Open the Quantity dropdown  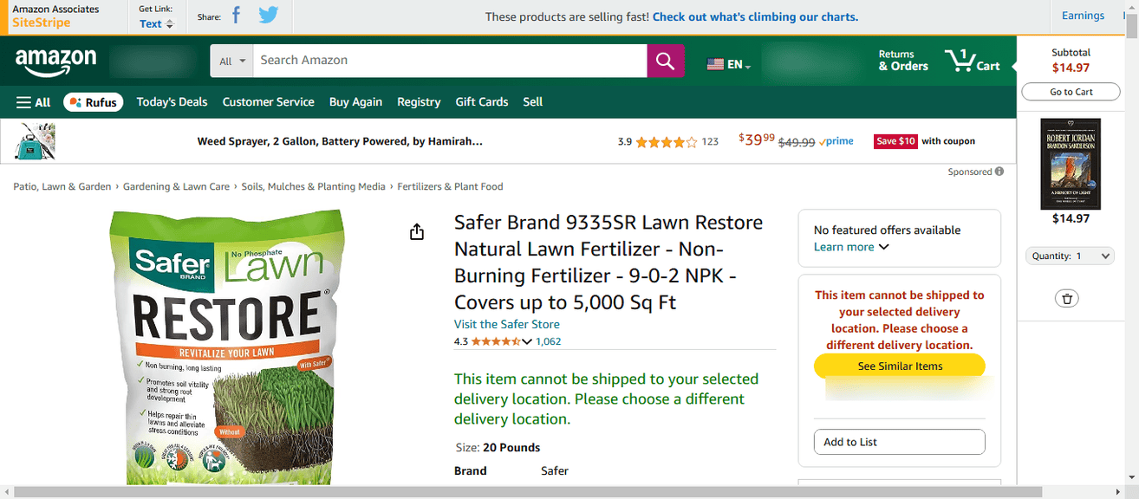coord(1070,256)
